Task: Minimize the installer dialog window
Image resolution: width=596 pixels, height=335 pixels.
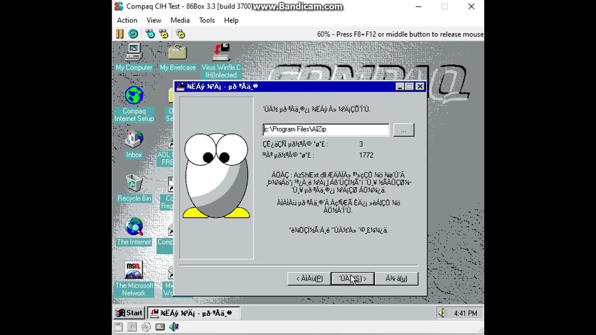Action: tap(400, 87)
